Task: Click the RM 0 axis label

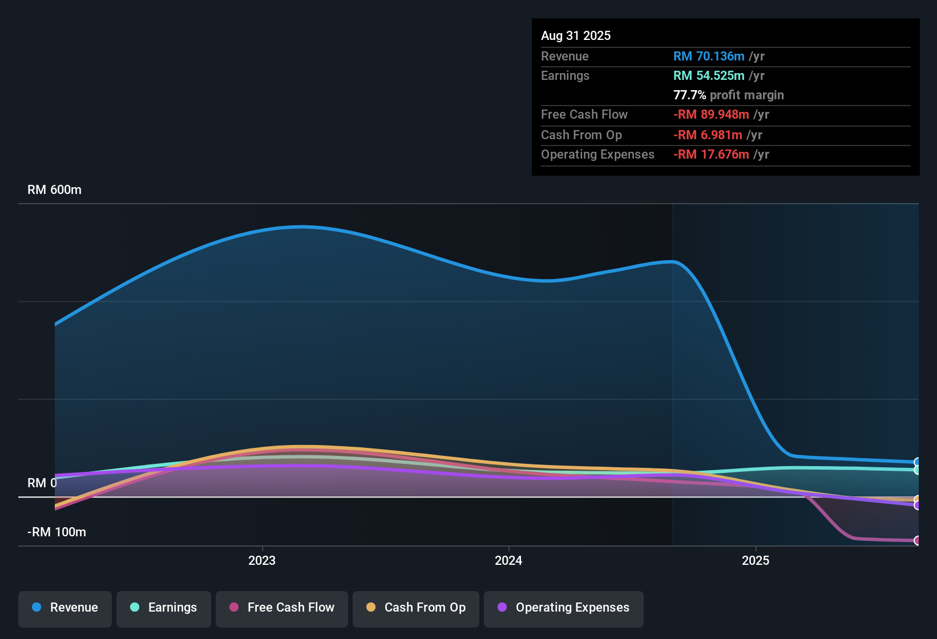Action: (x=42, y=483)
